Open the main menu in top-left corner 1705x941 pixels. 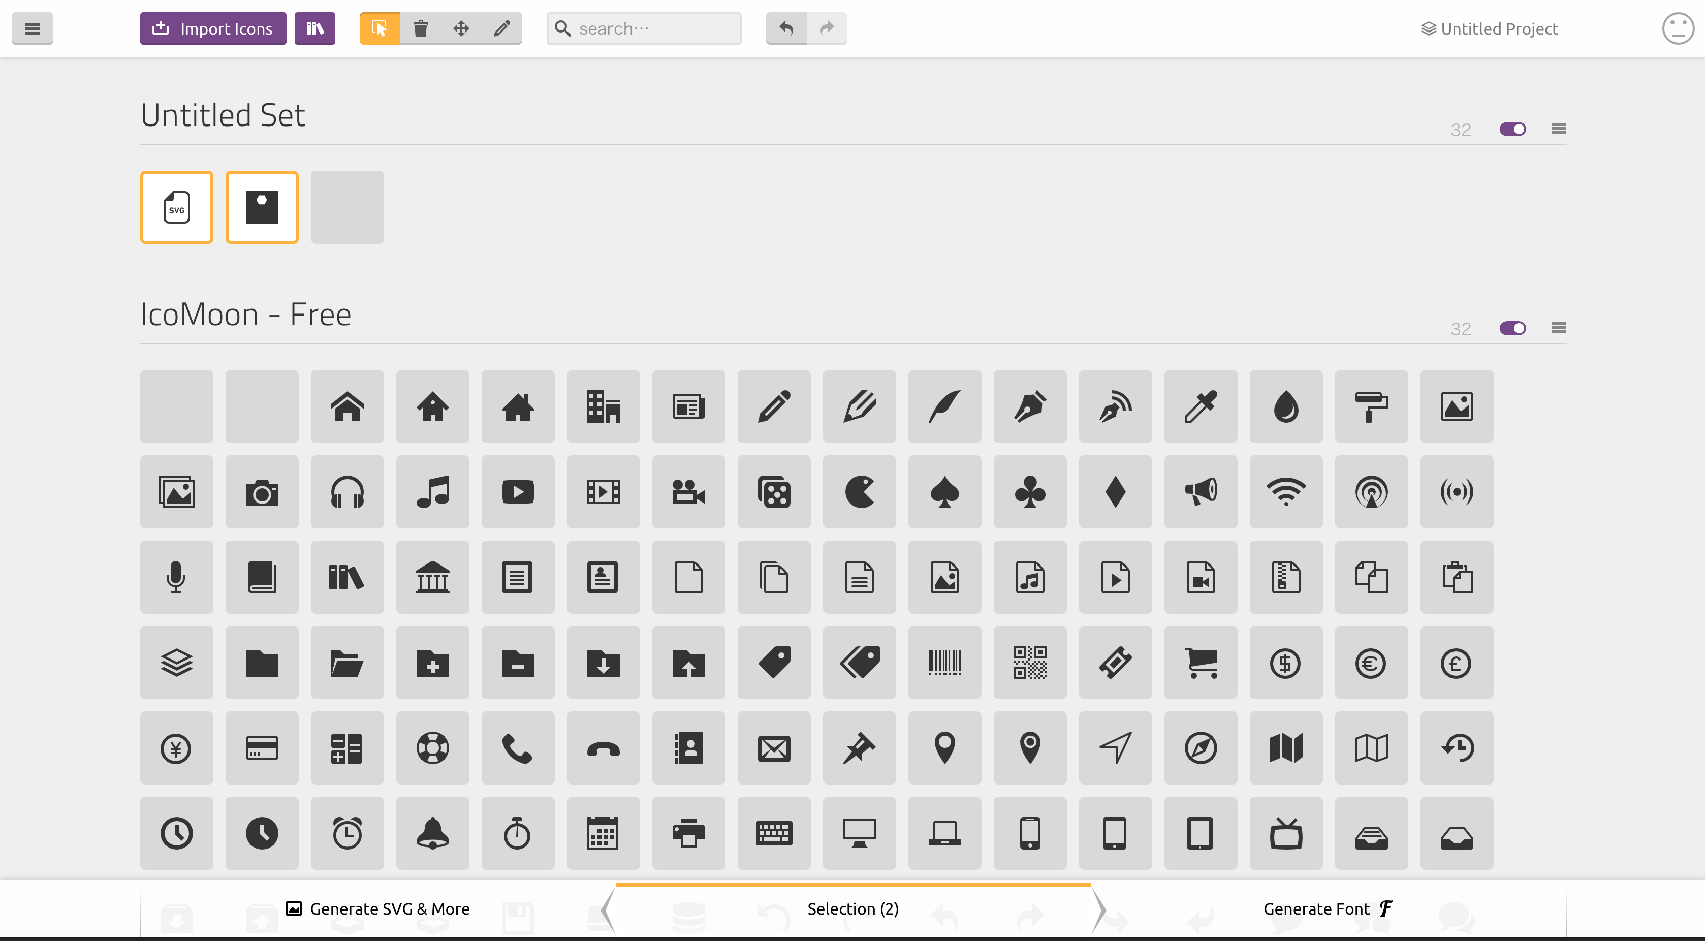32,28
